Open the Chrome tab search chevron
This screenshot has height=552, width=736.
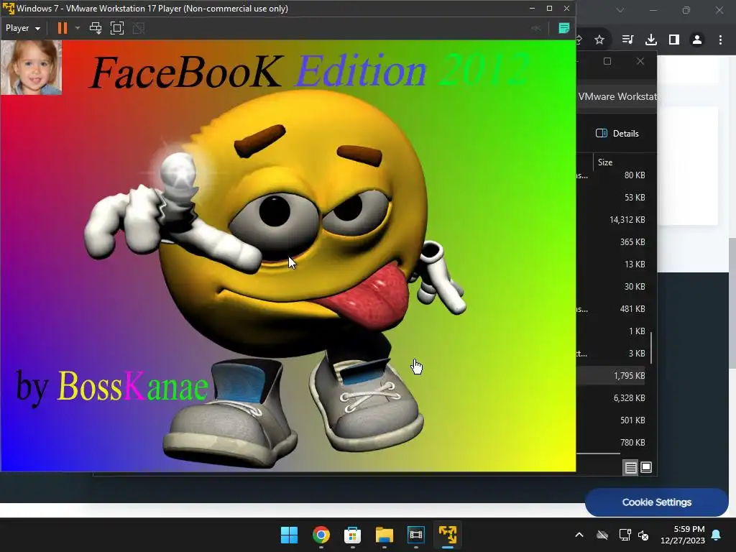(620, 10)
